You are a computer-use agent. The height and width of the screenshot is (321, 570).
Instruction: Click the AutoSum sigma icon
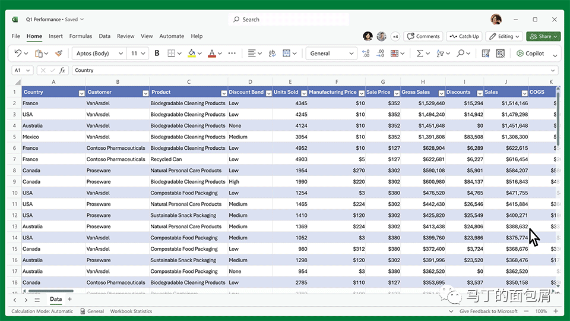pos(420,53)
